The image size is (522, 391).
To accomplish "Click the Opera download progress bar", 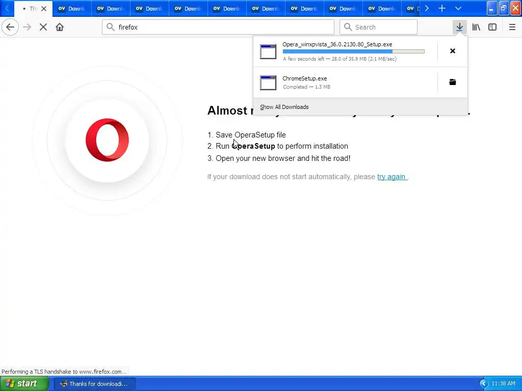I will click(354, 51).
